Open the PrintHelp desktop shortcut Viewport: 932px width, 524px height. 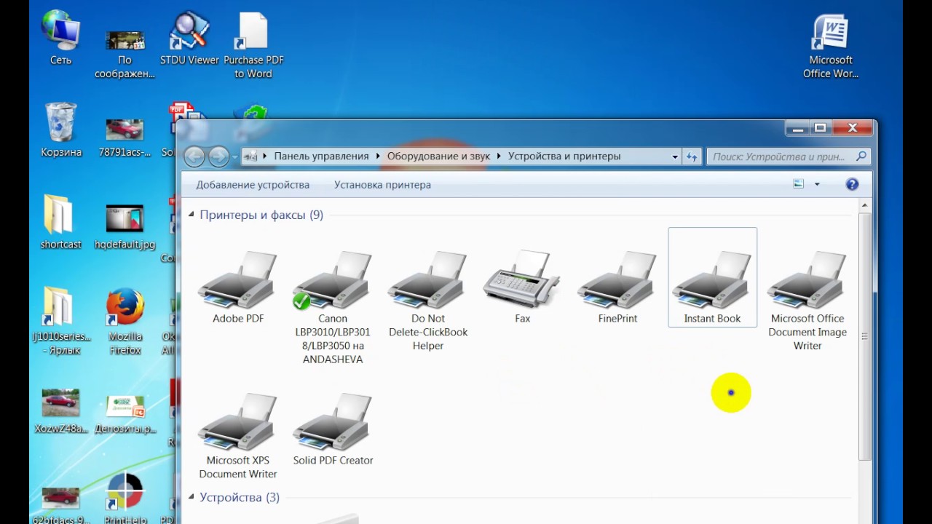pyautogui.click(x=125, y=499)
